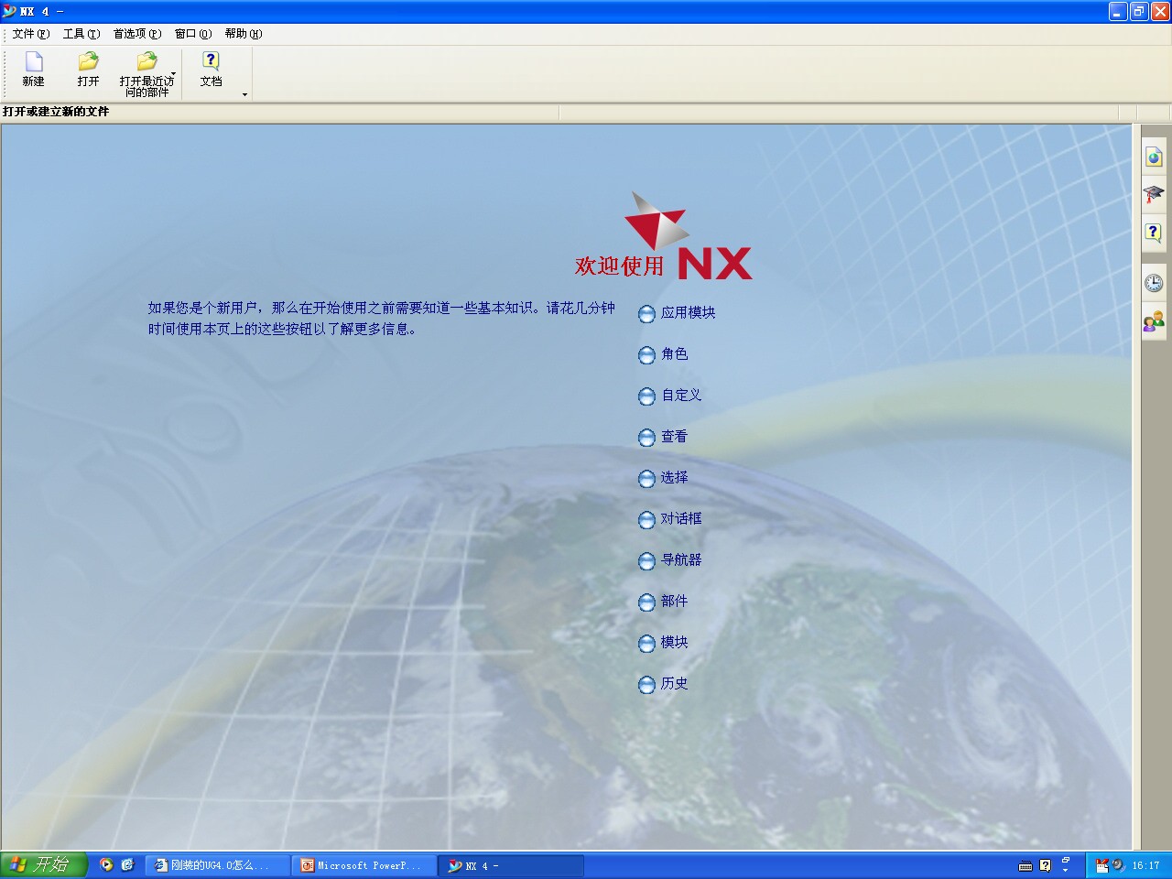1172x879 pixels.
Task: Open the History clock sidebar tab
Action: tap(1154, 283)
